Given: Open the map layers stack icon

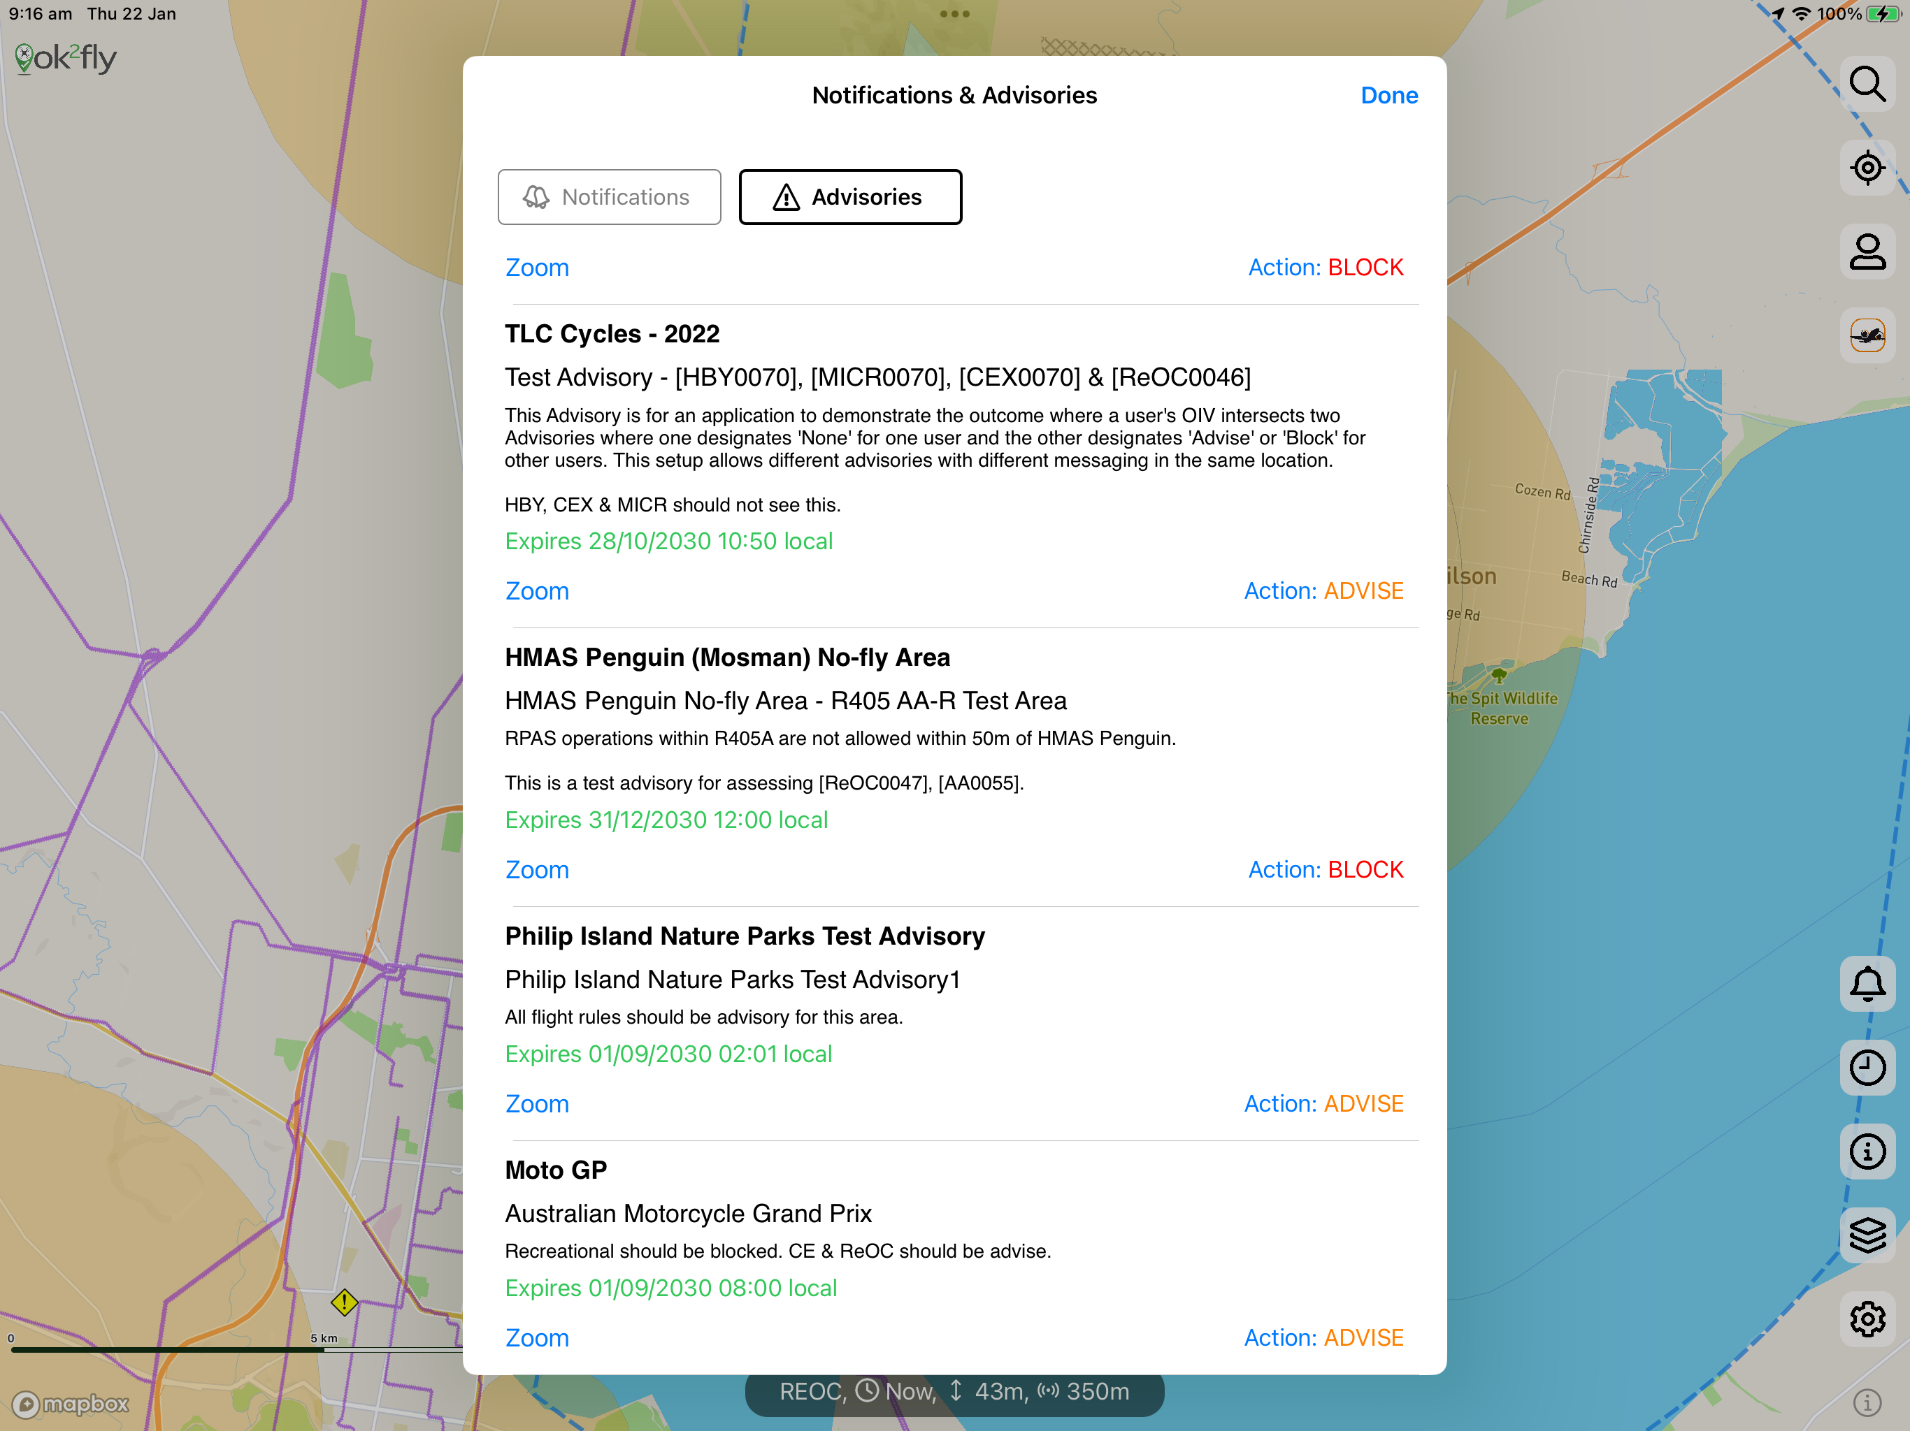Looking at the screenshot, I should coord(1867,1235).
